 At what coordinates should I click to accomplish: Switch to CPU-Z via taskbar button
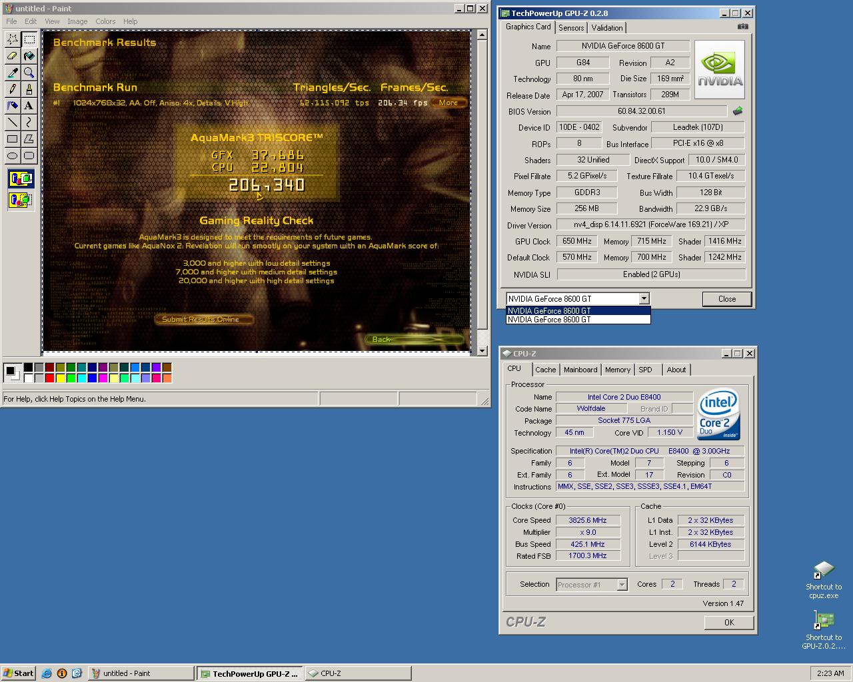(358, 673)
